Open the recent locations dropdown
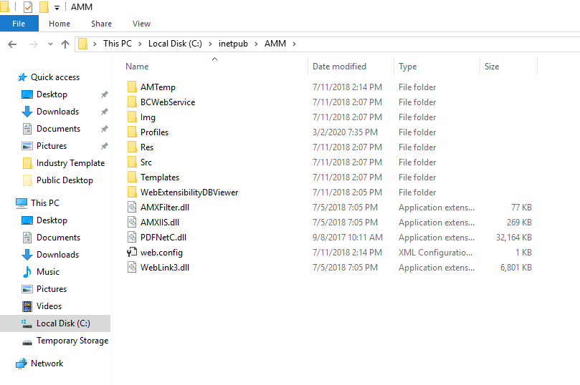Screen dimensions: 580x385 50,44
